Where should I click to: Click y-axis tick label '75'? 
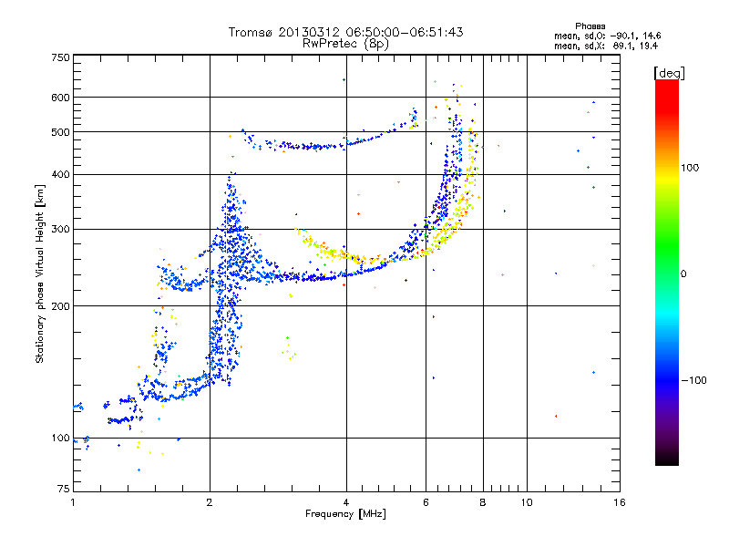(64, 489)
